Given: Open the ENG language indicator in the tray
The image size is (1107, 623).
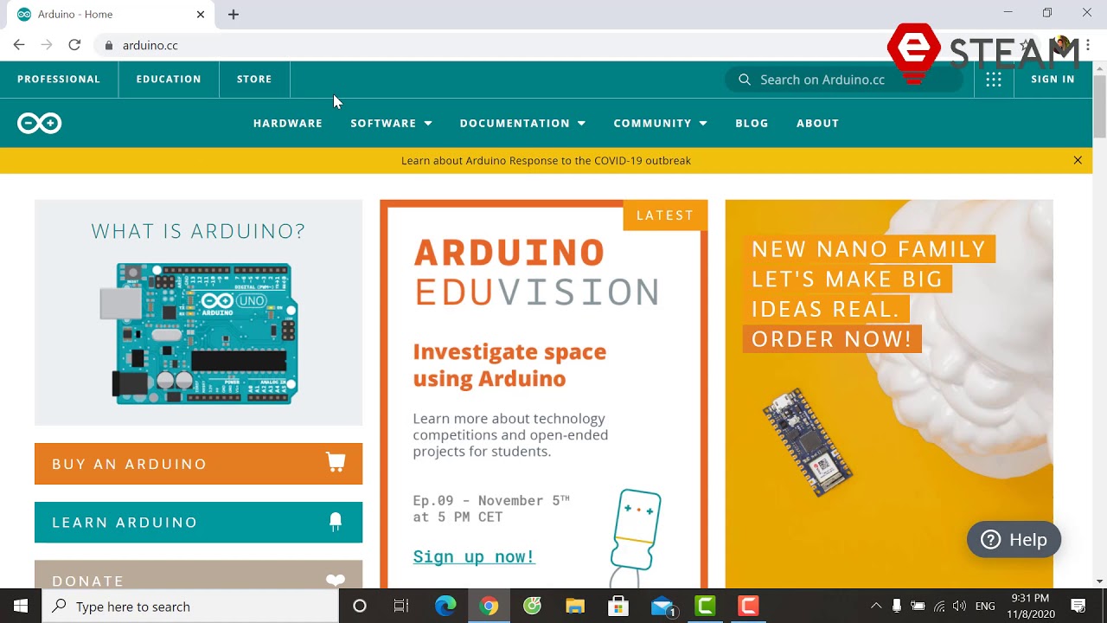Looking at the screenshot, I should [x=985, y=606].
